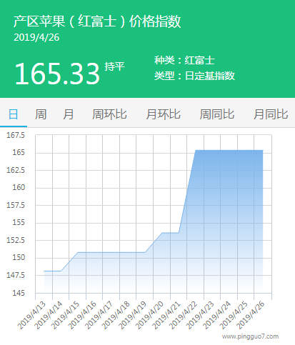Click the 150 y-axis label

pyautogui.click(x=19, y=257)
